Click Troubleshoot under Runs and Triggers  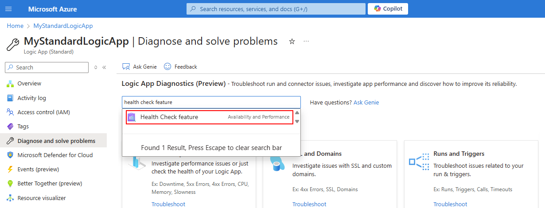pos(450,204)
